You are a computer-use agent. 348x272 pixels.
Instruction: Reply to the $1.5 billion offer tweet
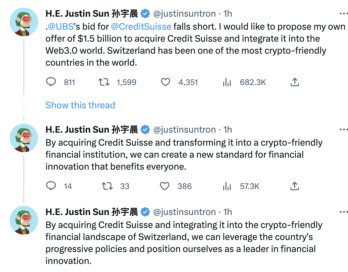(51, 82)
